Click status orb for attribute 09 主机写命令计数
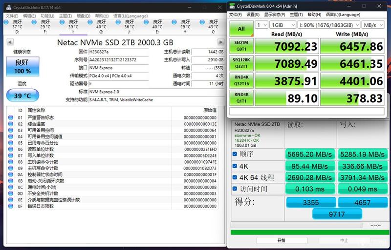 click(11, 168)
